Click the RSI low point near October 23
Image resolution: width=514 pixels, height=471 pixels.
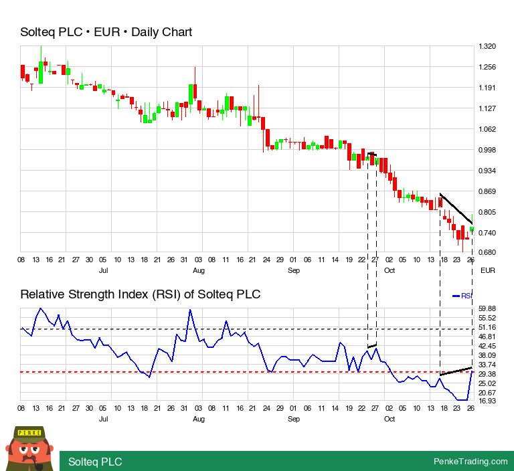pyautogui.click(x=462, y=400)
